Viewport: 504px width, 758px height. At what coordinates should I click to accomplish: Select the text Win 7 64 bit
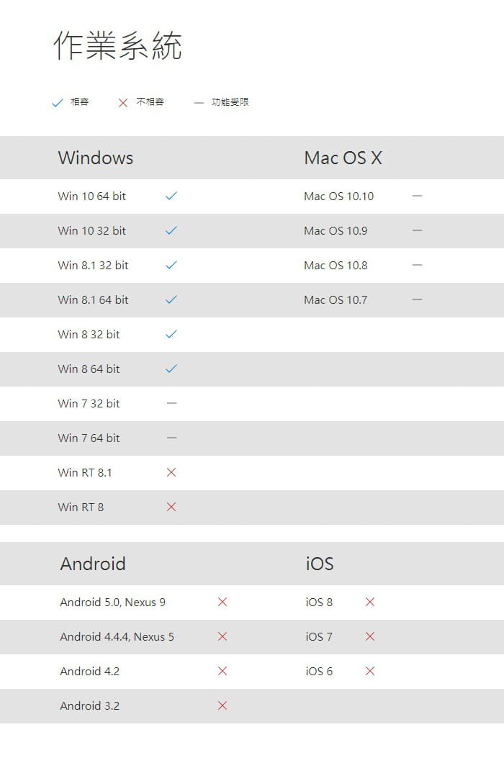89,438
